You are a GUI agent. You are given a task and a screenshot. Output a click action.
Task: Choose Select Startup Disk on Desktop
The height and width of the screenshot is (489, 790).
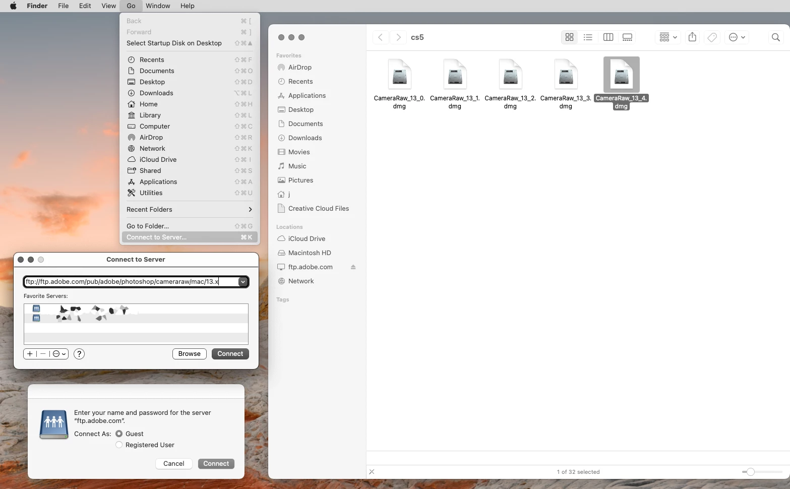(190, 43)
